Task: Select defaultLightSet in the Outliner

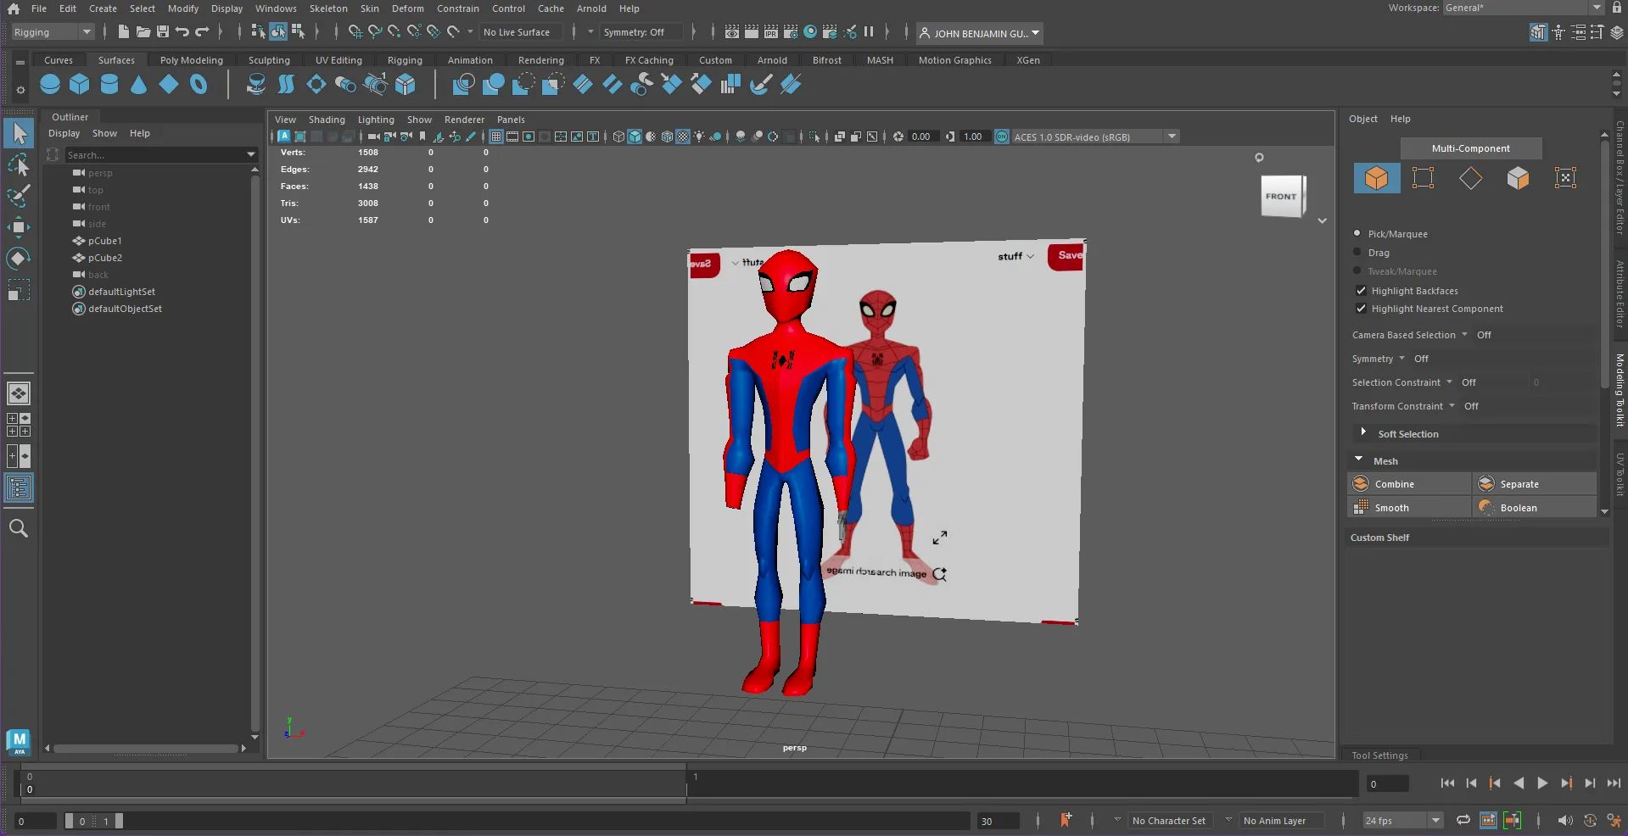Action: [x=121, y=292]
